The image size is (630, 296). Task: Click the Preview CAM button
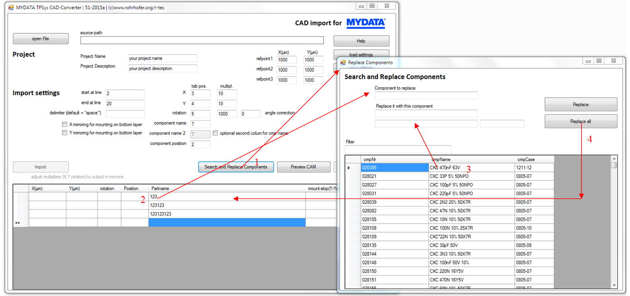pos(303,167)
